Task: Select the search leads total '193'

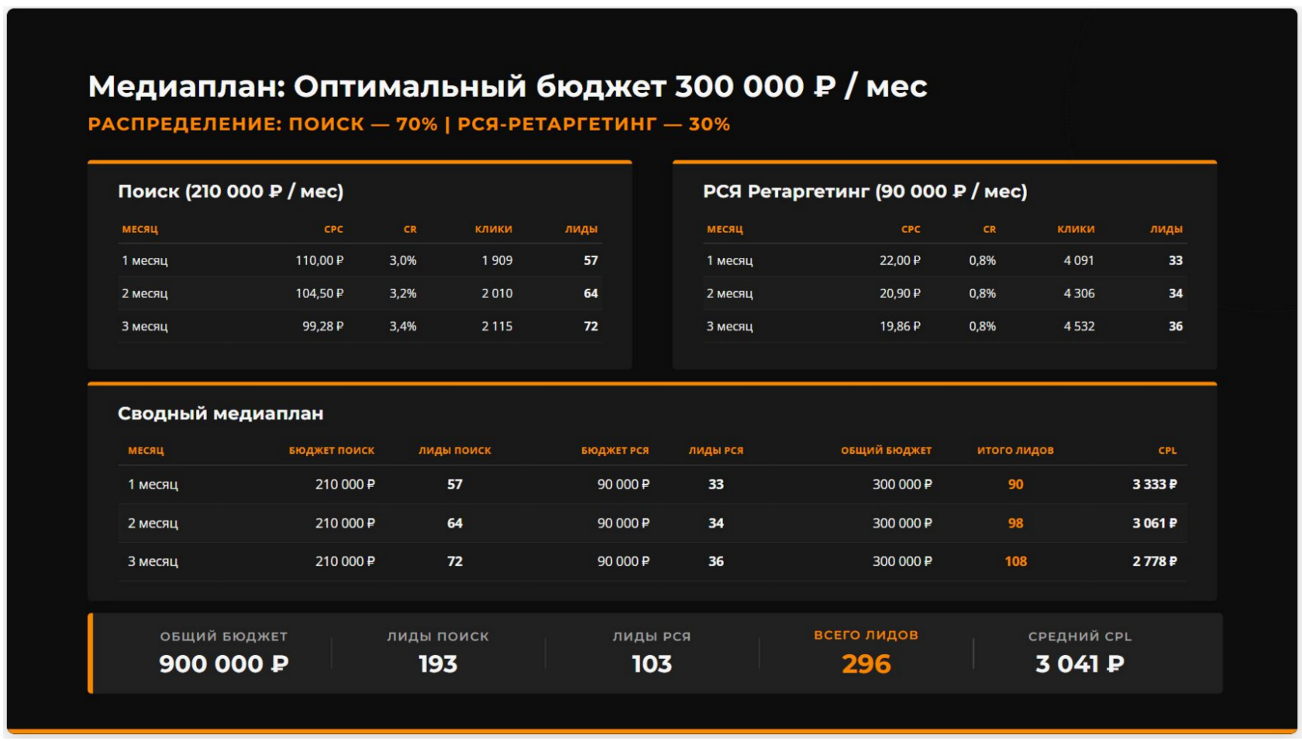Action: coord(438,664)
